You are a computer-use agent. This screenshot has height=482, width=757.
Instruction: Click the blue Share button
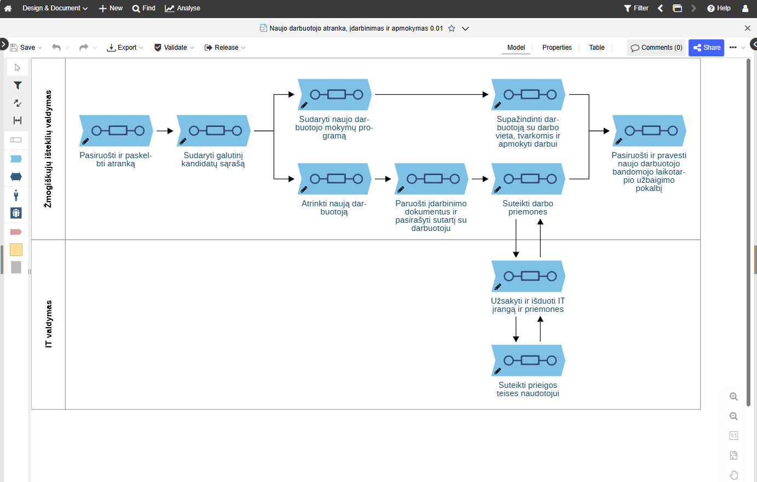tap(706, 48)
